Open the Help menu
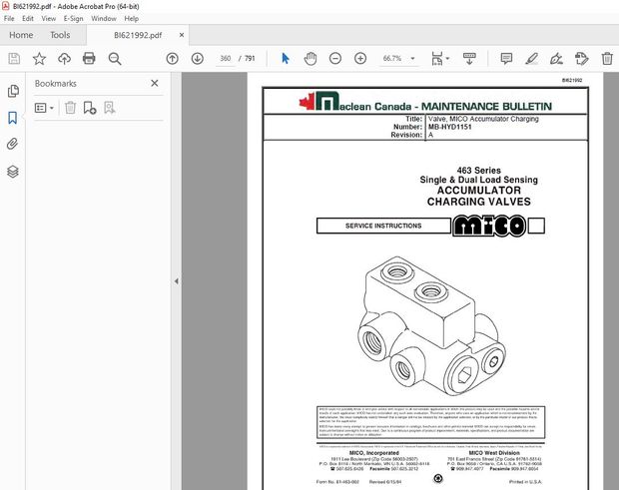 click(x=132, y=19)
